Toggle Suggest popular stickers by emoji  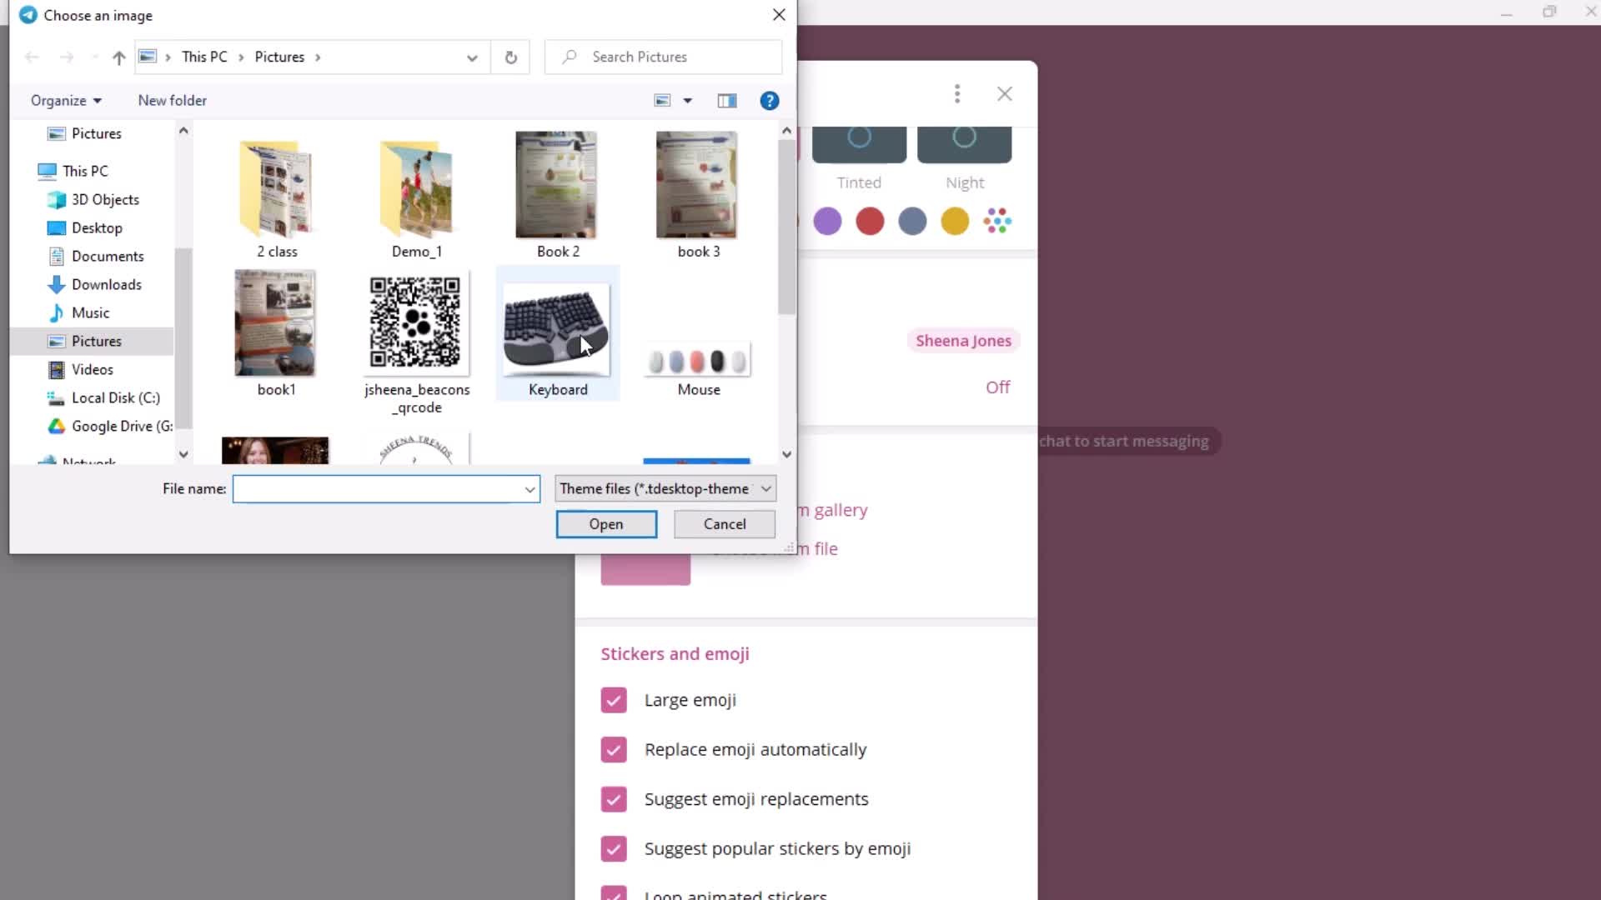(614, 848)
